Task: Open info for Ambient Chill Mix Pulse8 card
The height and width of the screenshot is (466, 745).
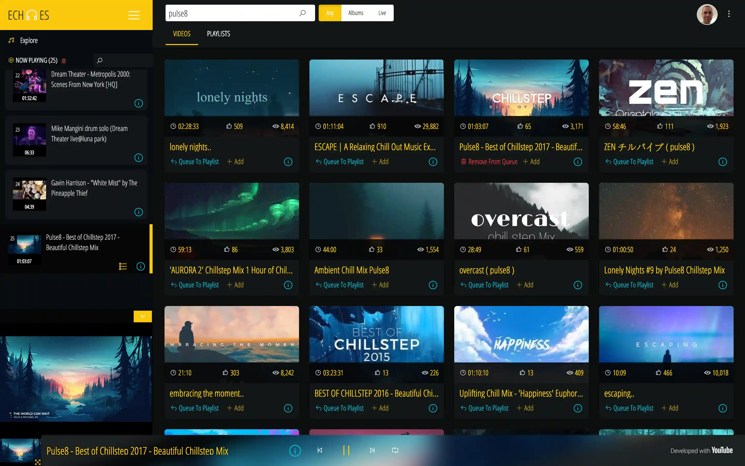Action: [433, 285]
